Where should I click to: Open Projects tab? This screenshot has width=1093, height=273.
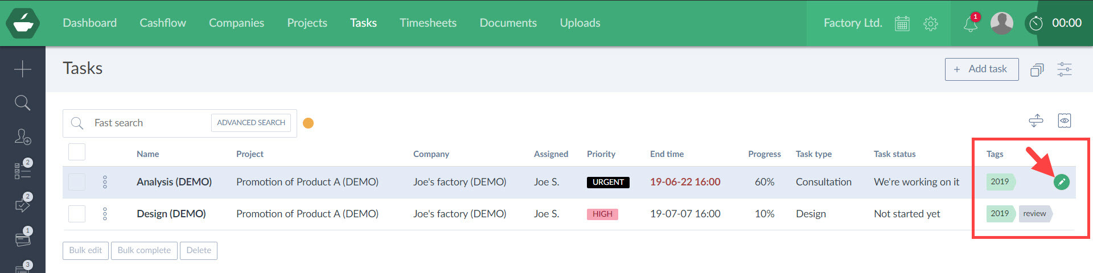[307, 23]
